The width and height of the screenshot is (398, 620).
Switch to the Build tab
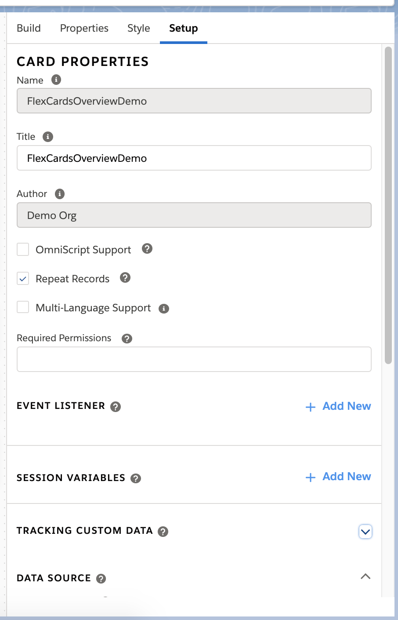[29, 28]
